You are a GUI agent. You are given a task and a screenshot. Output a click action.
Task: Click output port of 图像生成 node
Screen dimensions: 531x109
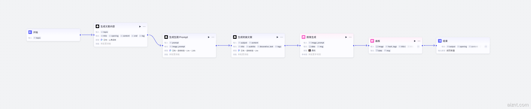point(354,46)
